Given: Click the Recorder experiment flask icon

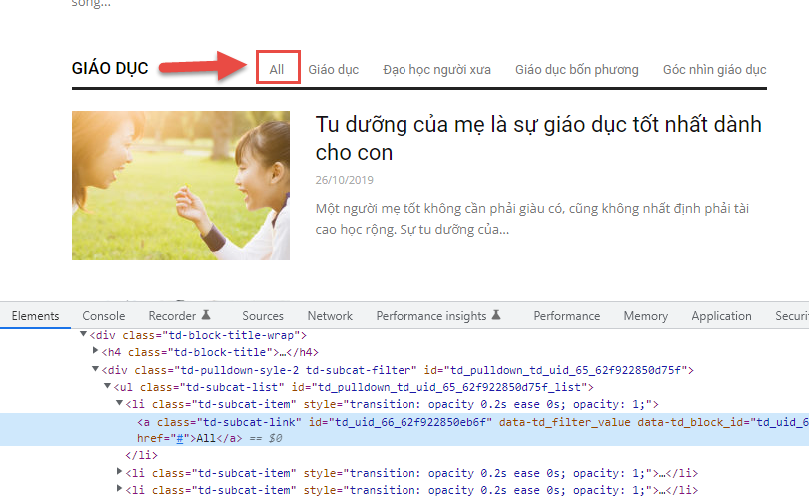Looking at the screenshot, I should pos(206,315).
